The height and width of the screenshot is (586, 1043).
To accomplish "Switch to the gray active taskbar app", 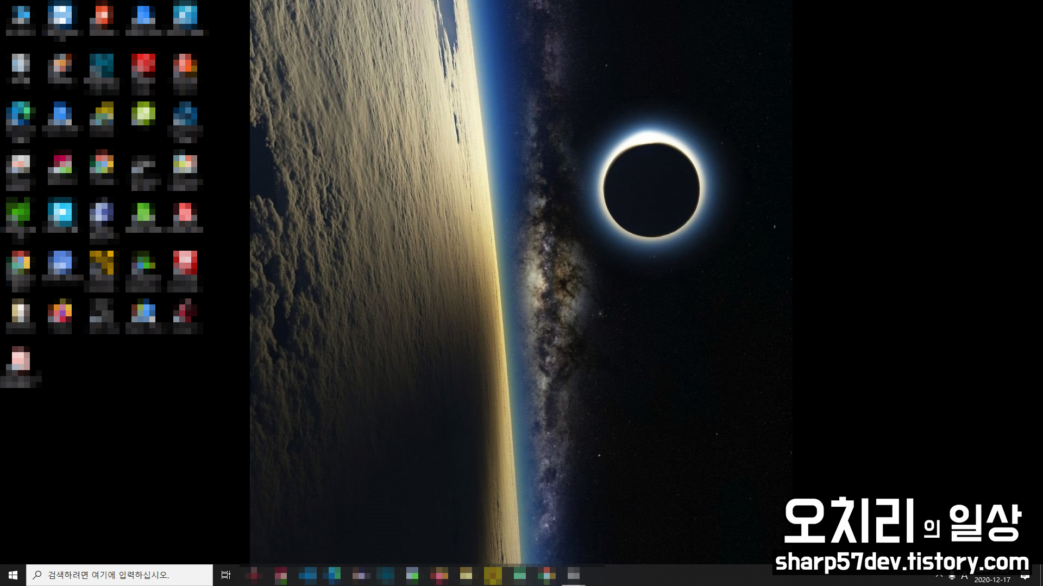I will tap(574, 575).
